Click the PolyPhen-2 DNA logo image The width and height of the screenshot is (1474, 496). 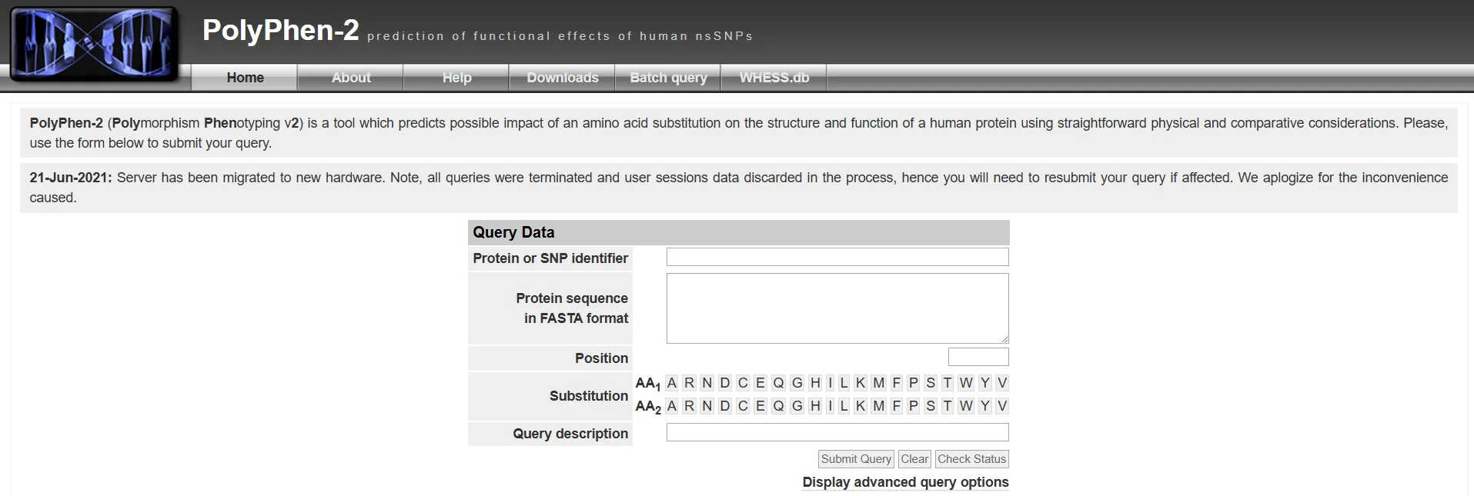[x=94, y=43]
